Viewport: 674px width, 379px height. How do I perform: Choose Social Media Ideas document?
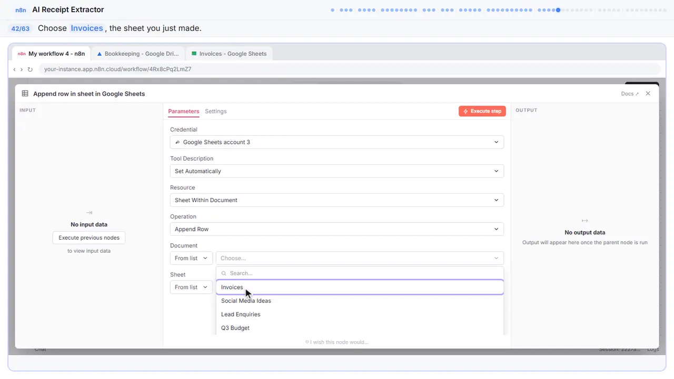(360, 301)
